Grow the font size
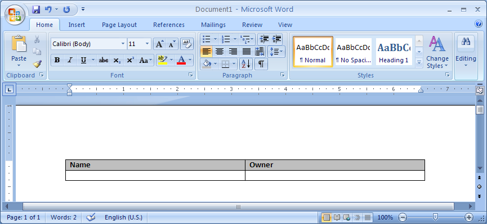Image resolution: width=487 pixels, height=224 pixels. pos(160,44)
